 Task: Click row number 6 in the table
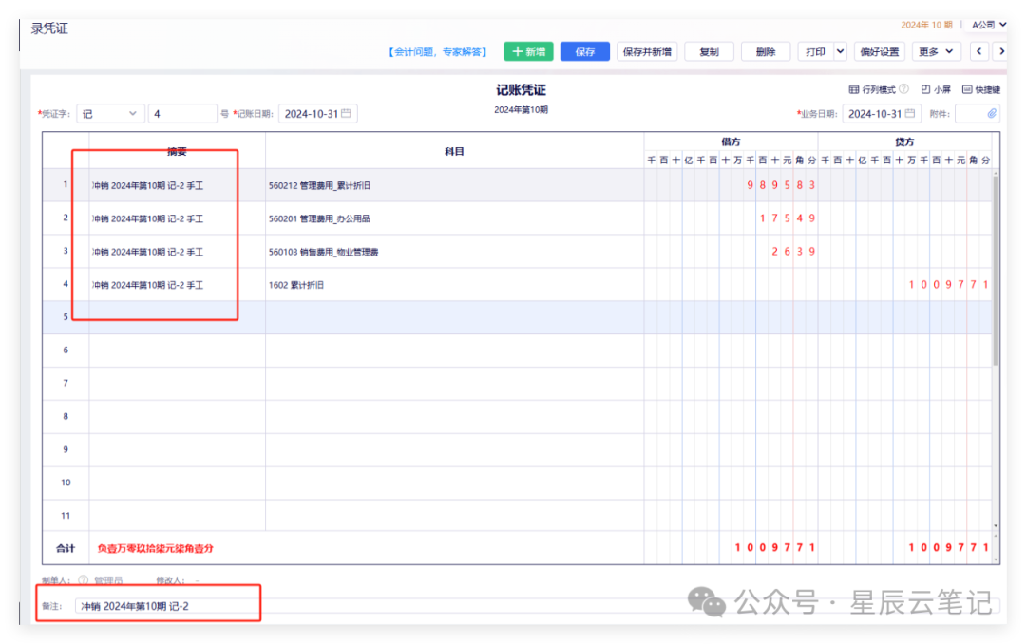coord(66,350)
